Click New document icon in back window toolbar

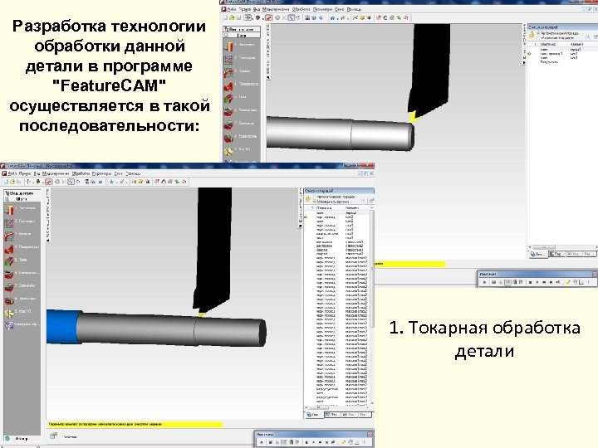tap(225, 17)
